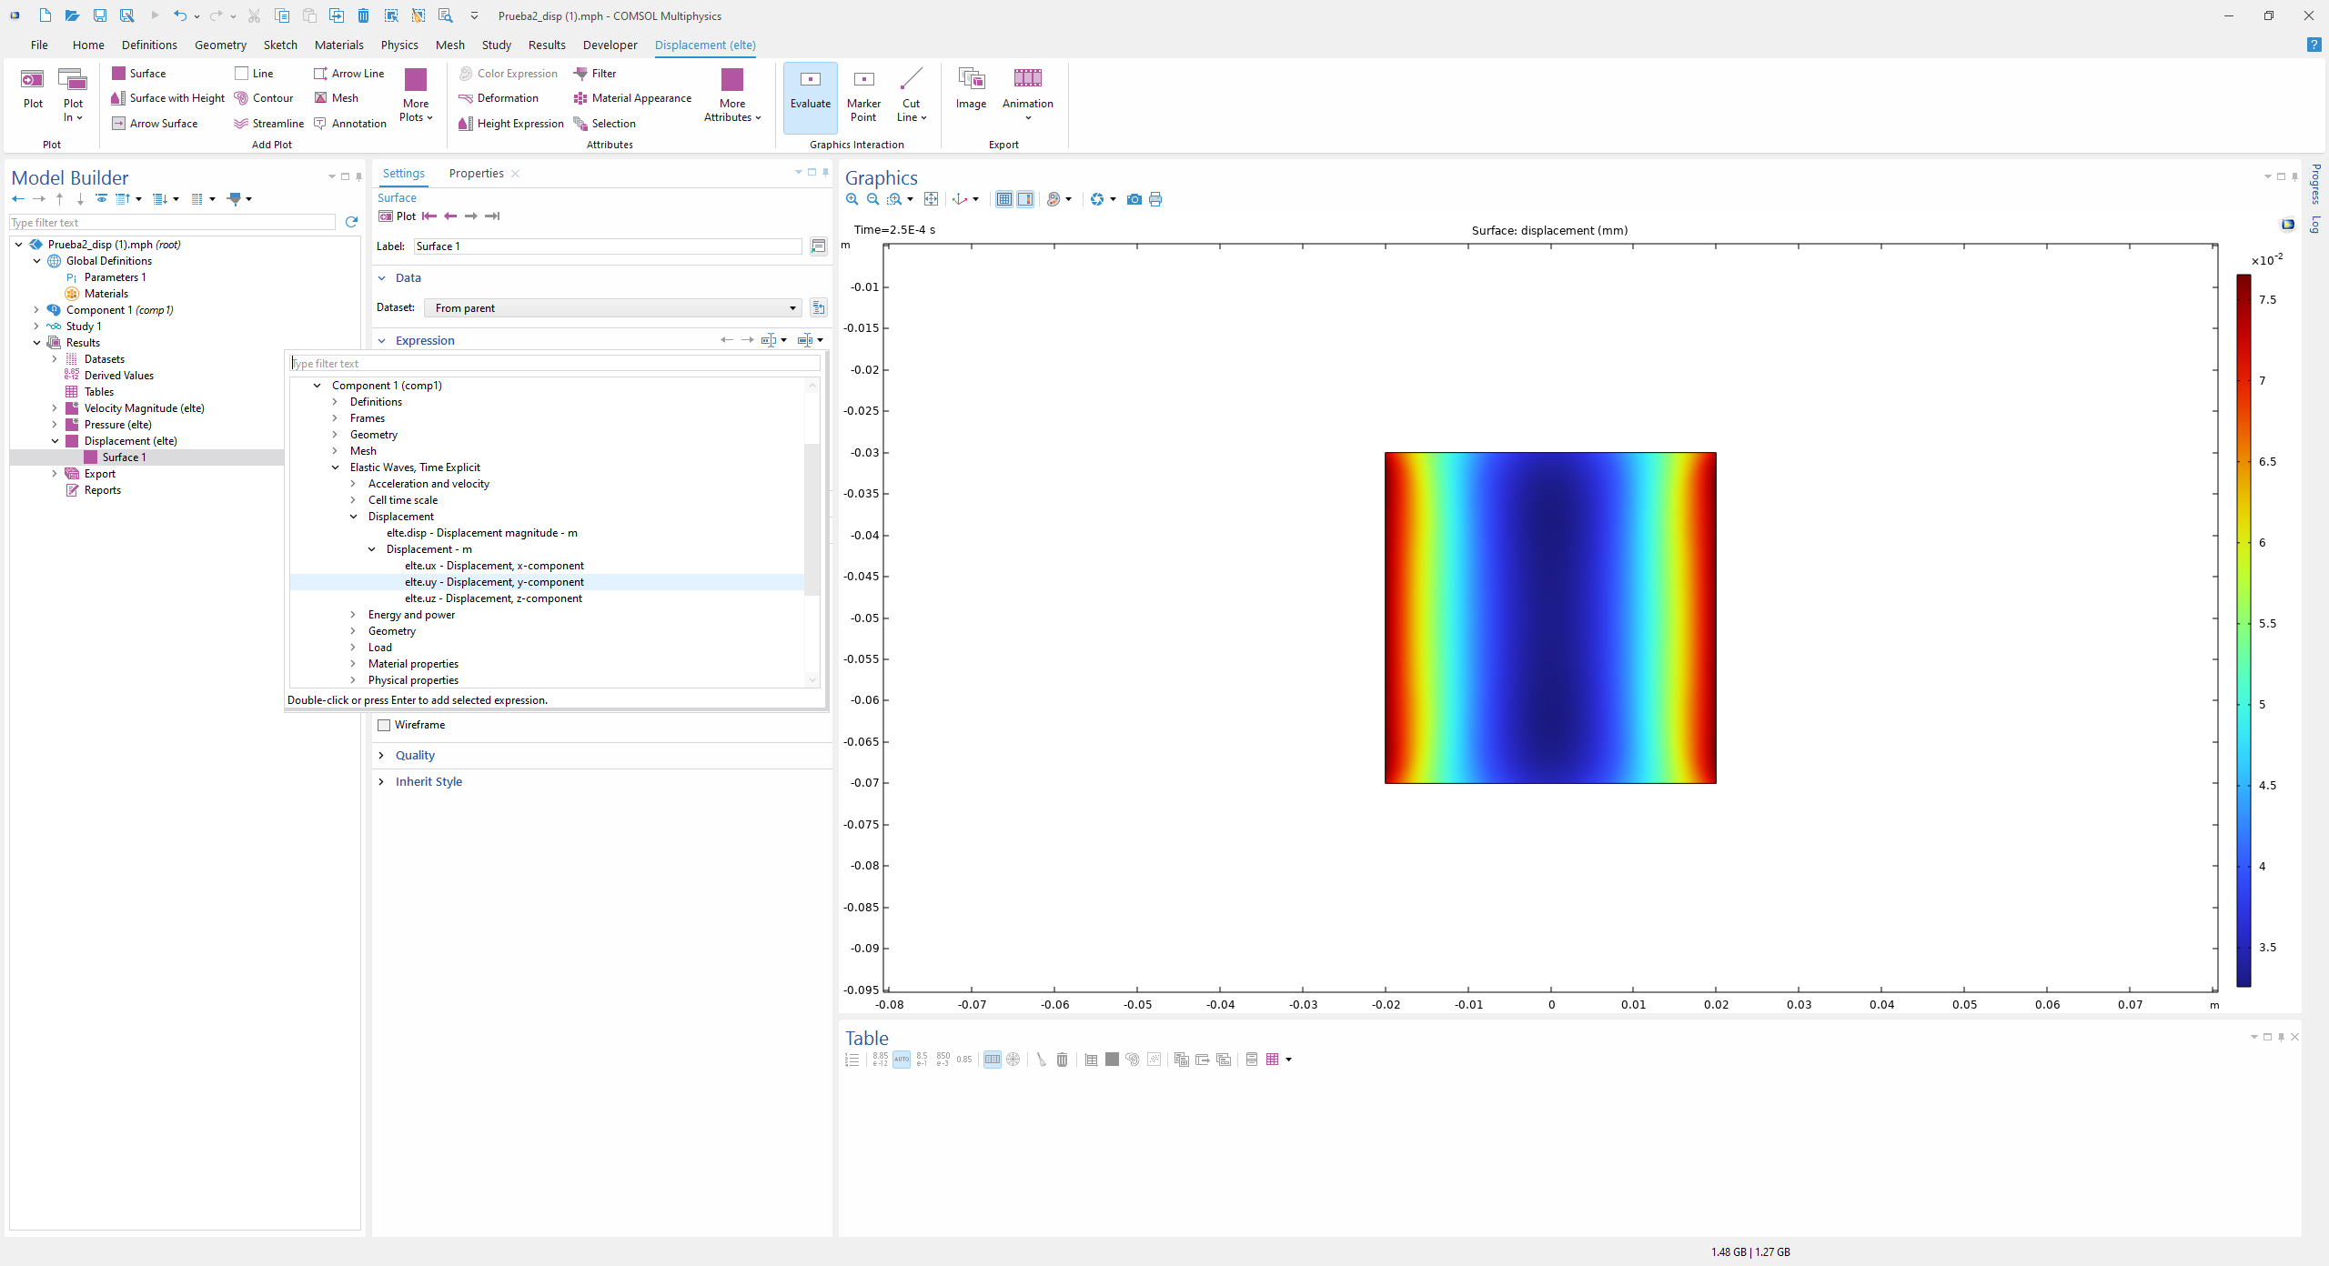Click the Marker Point tool
The height and width of the screenshot is (1266, 2329).
[x=863, y=94]
